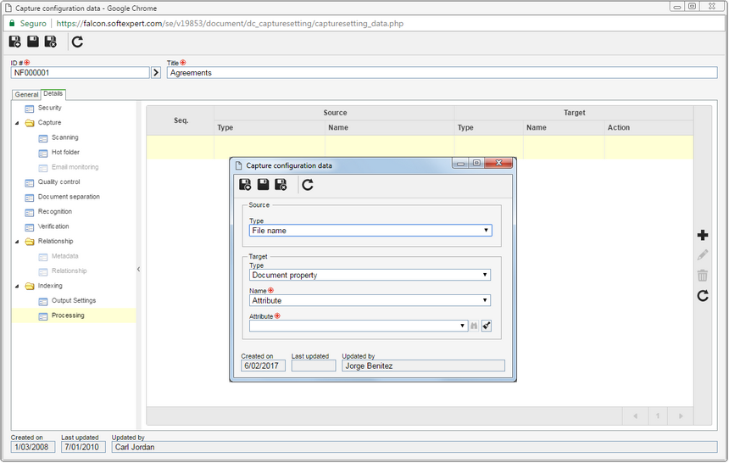Select Verification tree item
The height and width of the screenshot is (463, 729).
[x=53, y=226]
